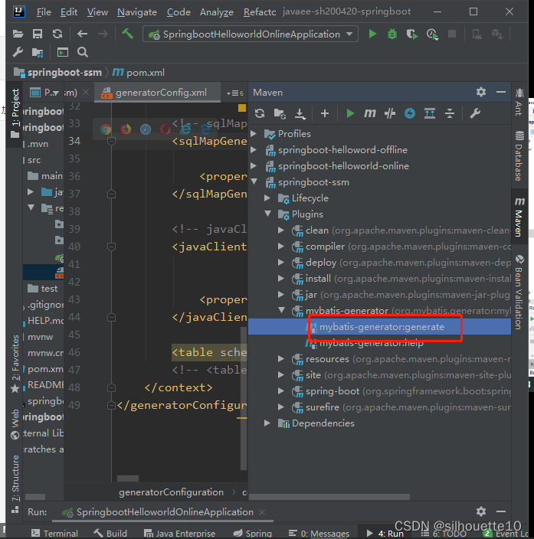534x539 pixels.
Task: Click pom.xml in the breadcrumb bar
Action: click(x=139, y=73)
